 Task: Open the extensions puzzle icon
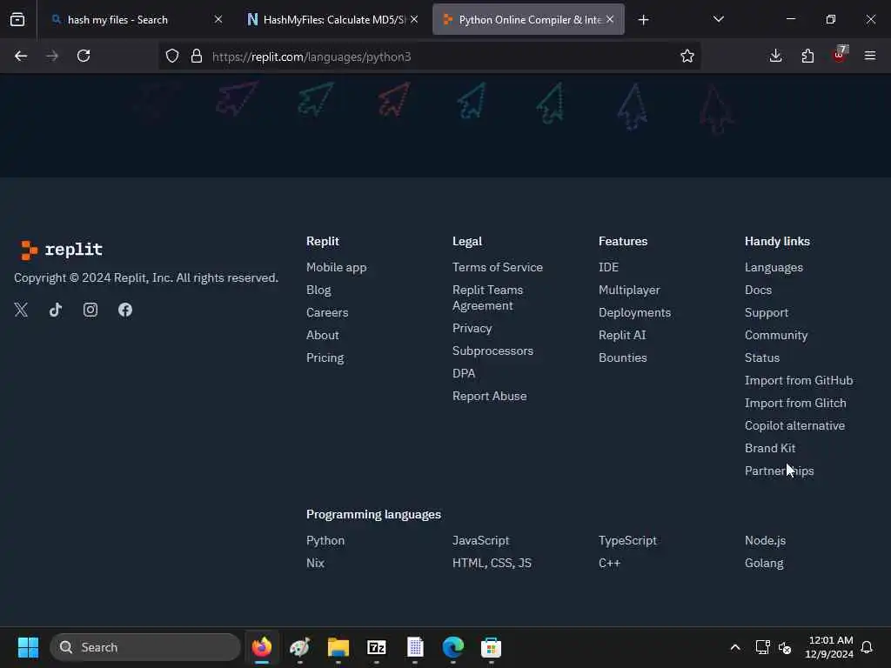click(807, 56)
